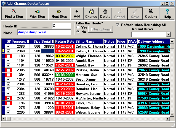Check OK box for Wright, Florence row
176x128 pixels.
point(9,56)
